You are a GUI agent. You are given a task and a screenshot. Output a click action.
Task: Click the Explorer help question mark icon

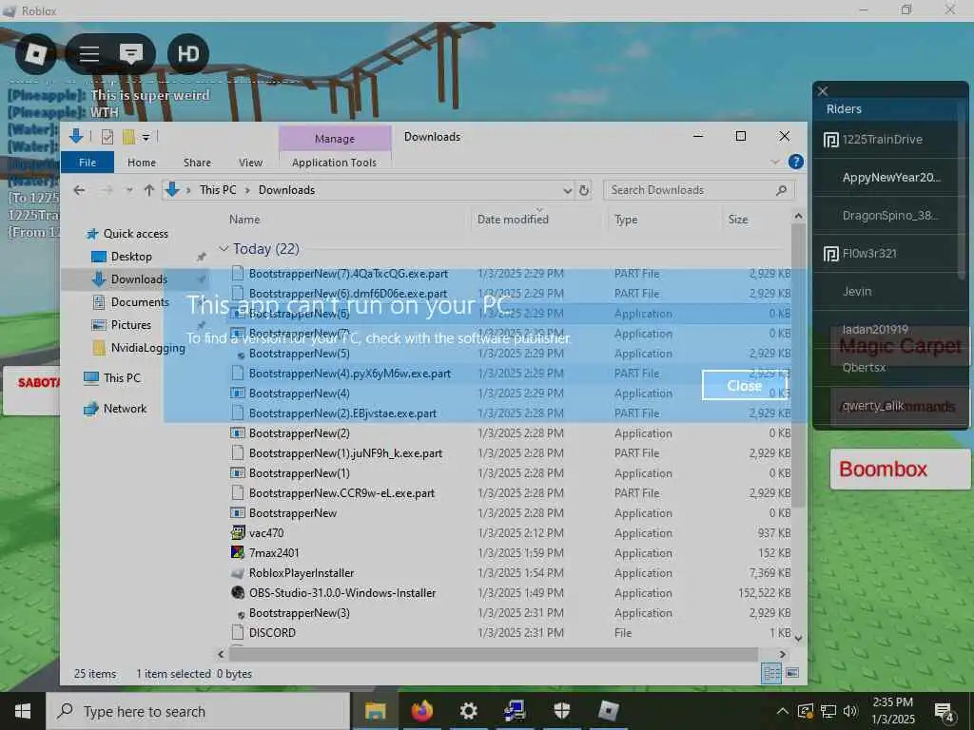tap(796, 162)
